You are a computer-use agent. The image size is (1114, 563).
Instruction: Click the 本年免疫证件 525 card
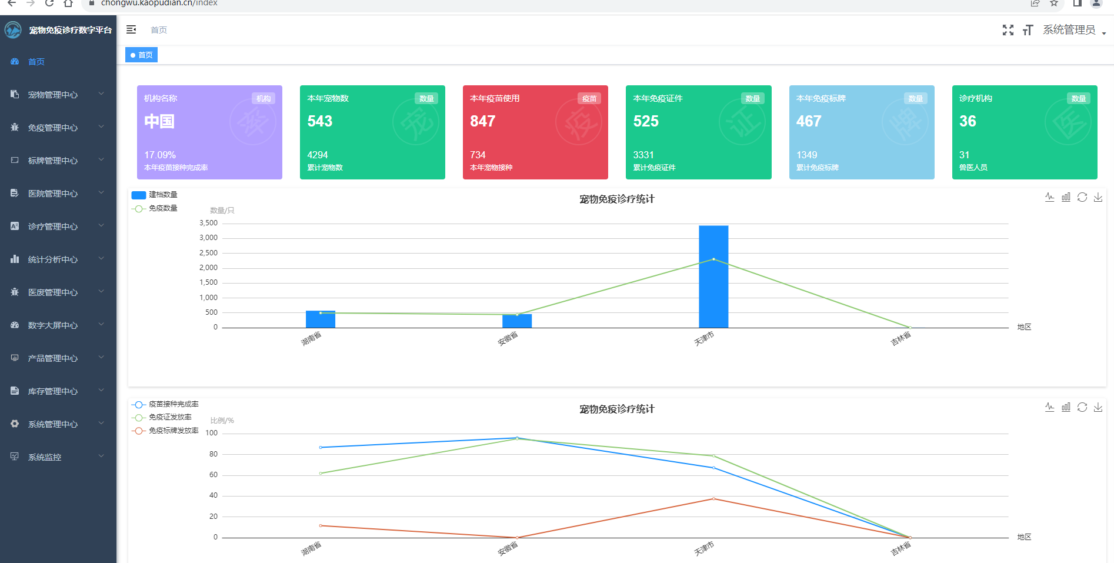tap(699, 132)
